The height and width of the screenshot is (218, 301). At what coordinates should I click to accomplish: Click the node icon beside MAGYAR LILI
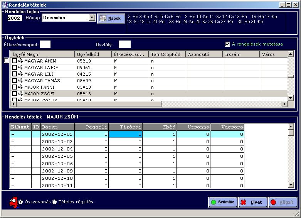coord(20,74)
